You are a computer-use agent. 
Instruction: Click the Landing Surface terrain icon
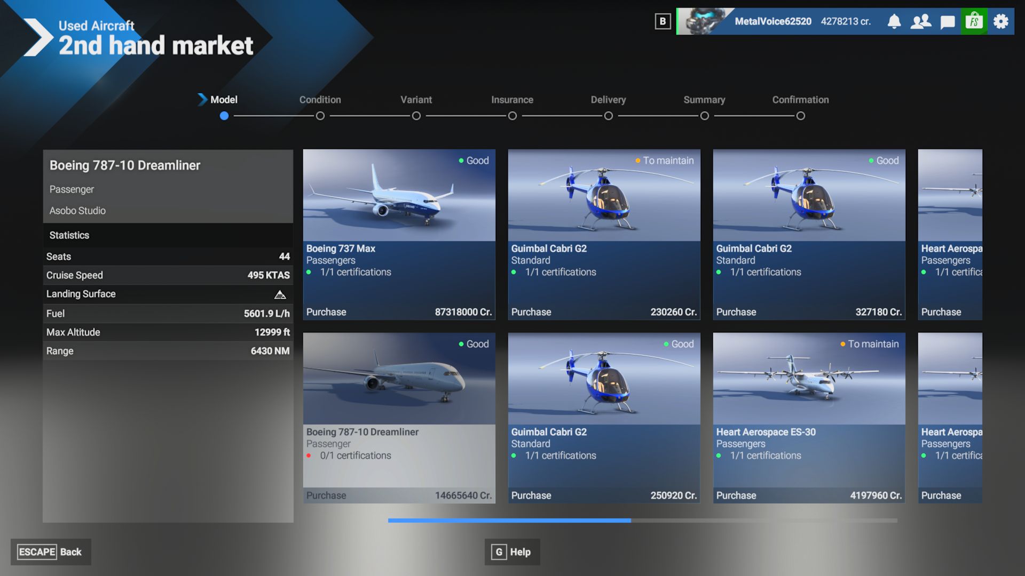click(280, 294)
